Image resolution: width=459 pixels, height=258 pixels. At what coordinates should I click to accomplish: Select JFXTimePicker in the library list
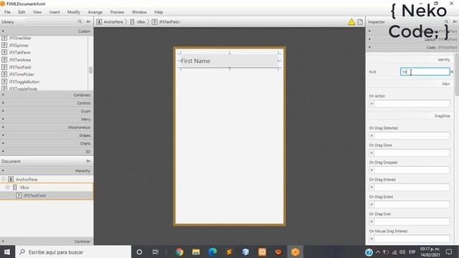(x=22, y=75)
